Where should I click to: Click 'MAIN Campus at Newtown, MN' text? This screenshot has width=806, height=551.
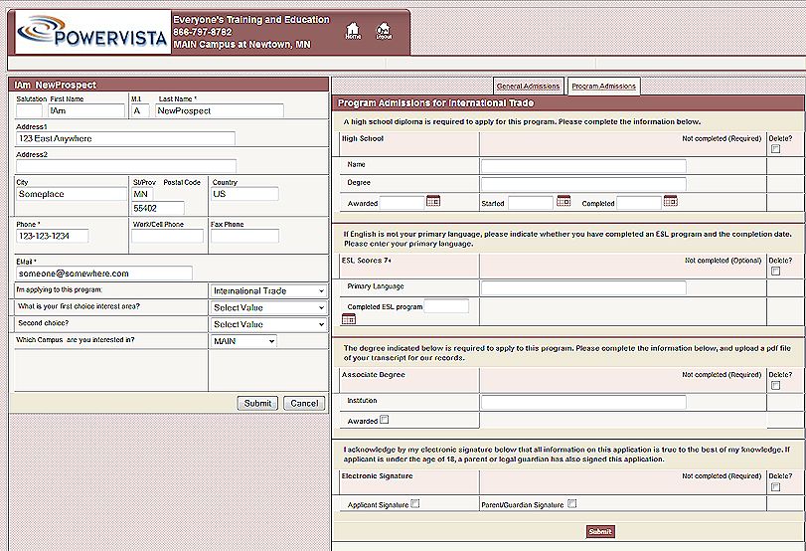[x=242, y=44]
